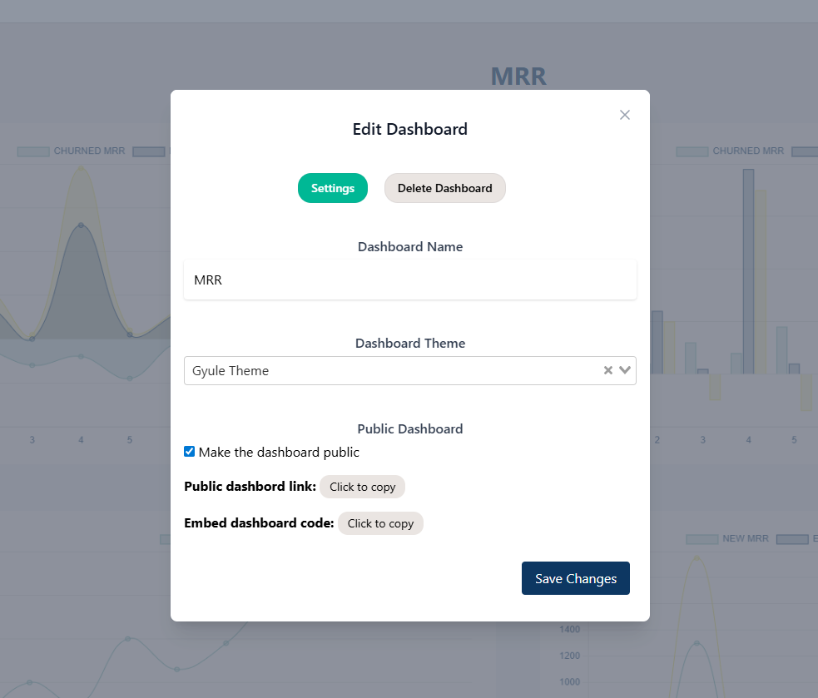Image resolution: width=818 pixels, height=698 pixels.
Task: Close the Edit Dashboard dialog
Action: click(625, 115)
